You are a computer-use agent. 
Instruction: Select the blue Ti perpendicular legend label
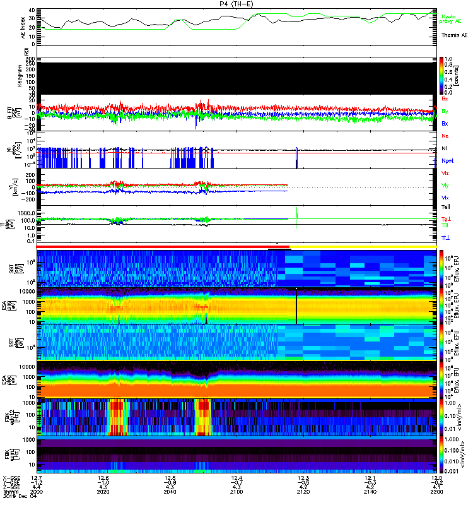coord(445,238)
